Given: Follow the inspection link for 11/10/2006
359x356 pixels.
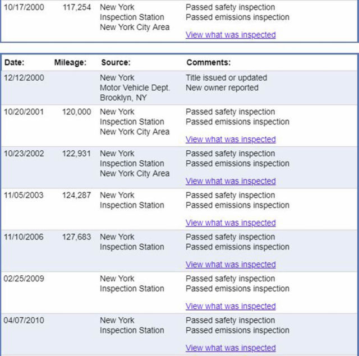Looking at the screenshot, I should (x=231, y=265).
